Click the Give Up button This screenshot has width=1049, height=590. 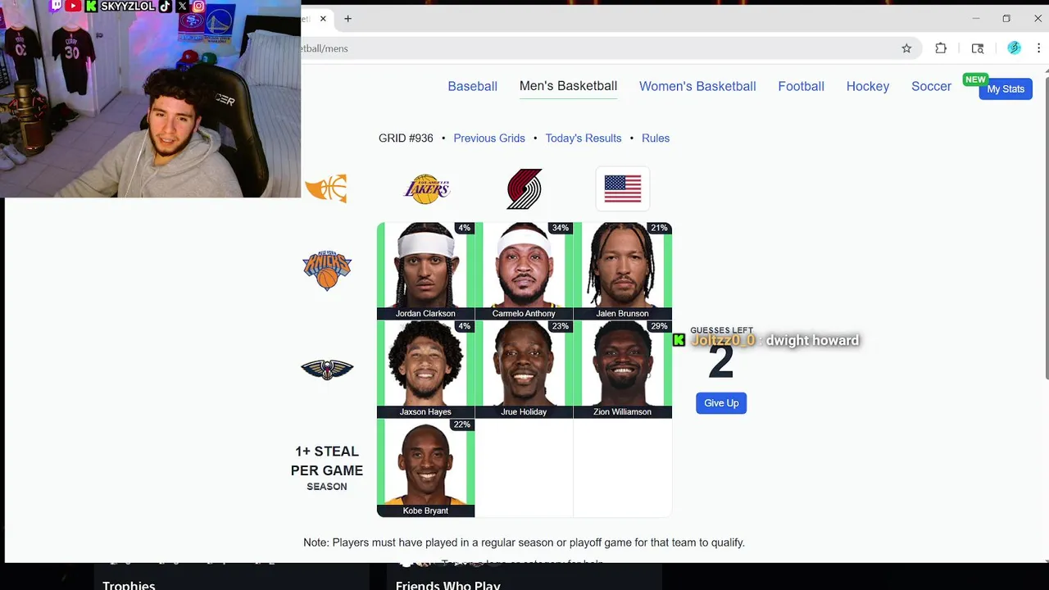(721, 403)
